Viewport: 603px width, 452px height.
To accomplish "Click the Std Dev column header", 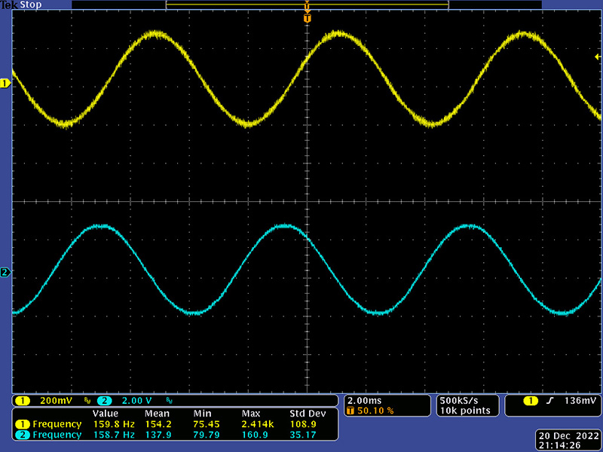I will [308, 414].
